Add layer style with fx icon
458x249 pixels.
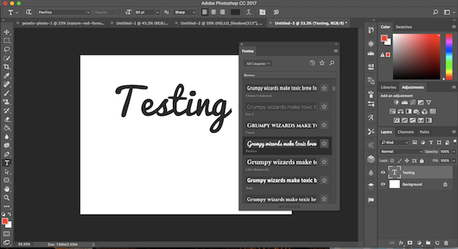(401, 243)
